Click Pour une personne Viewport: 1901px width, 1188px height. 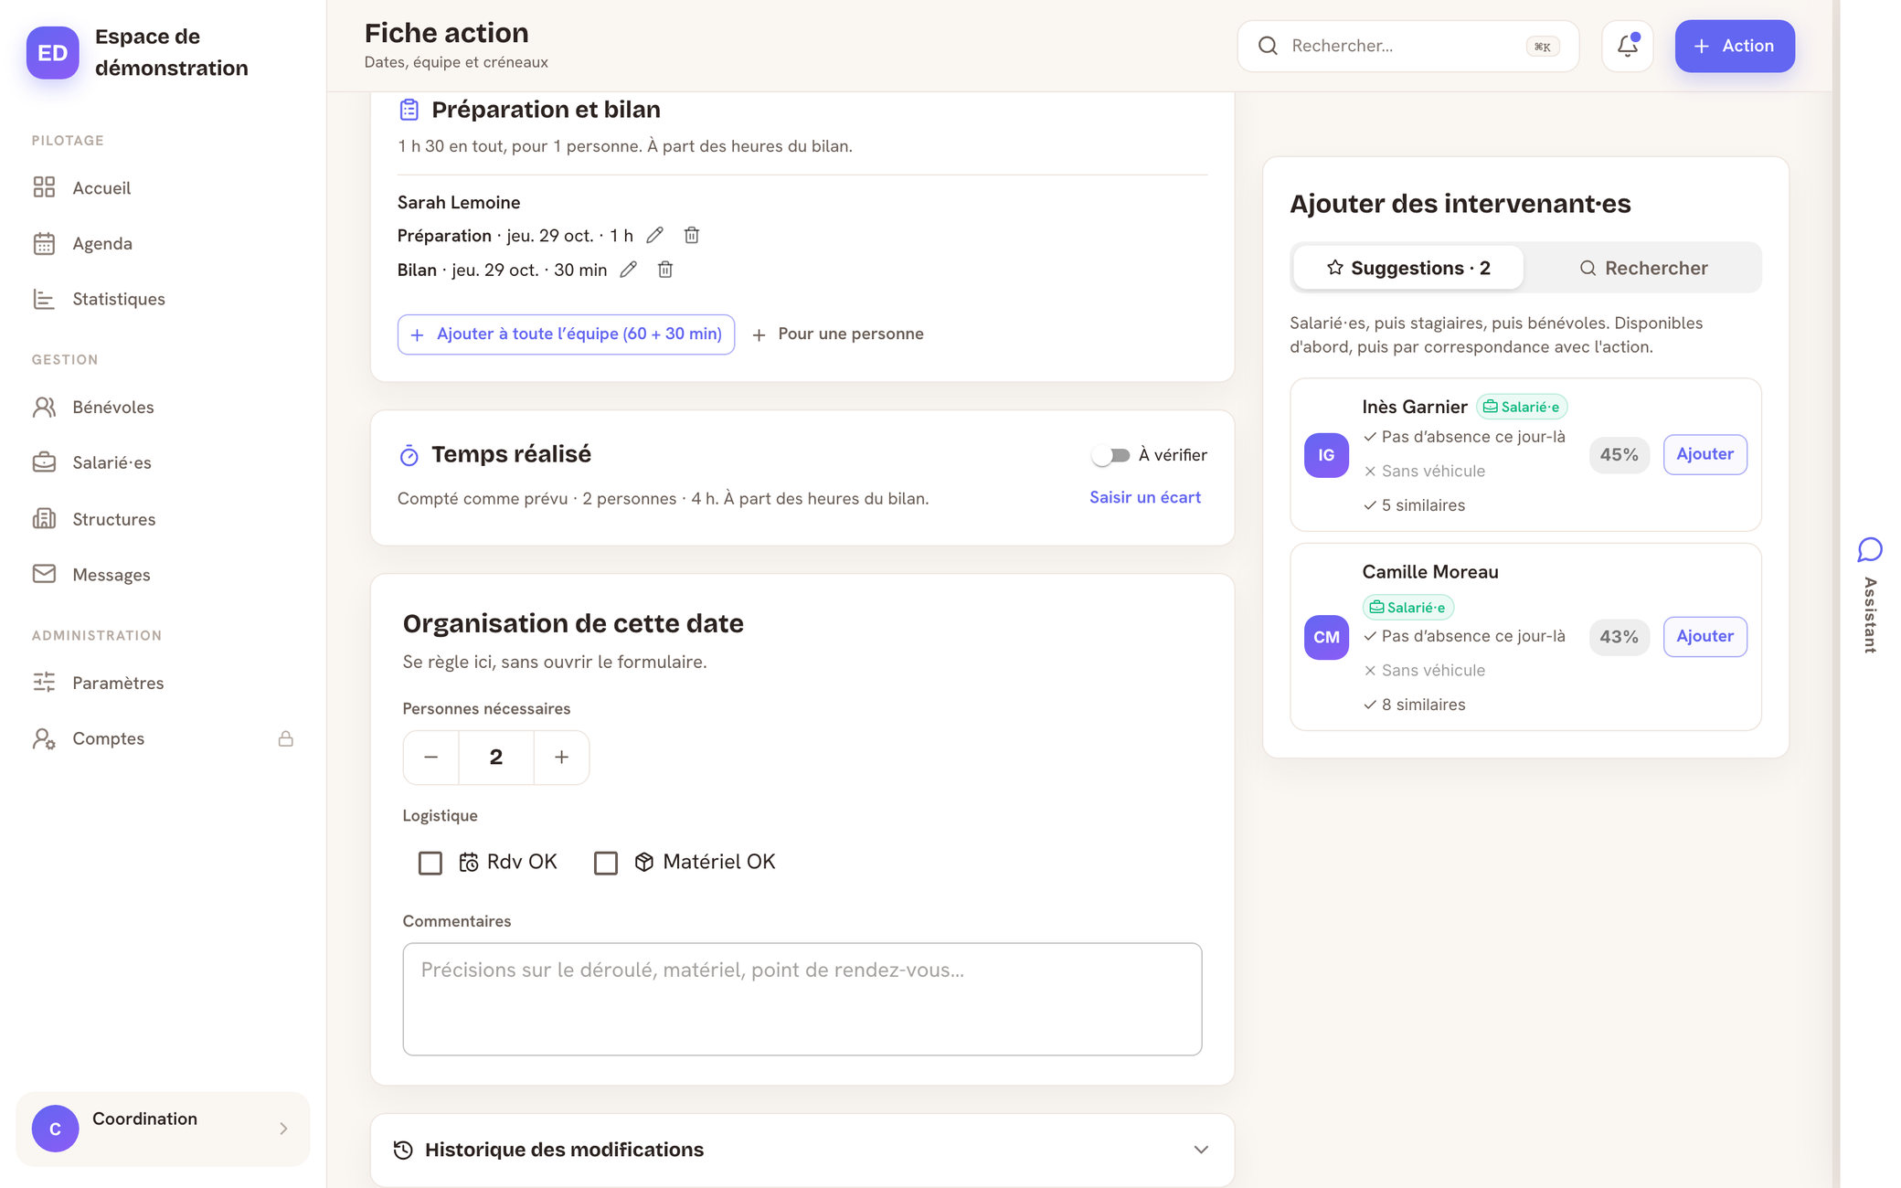coord(838,334)
